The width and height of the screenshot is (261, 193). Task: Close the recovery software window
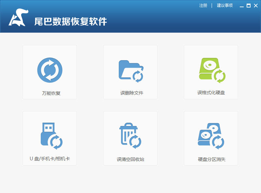(256, 6)
